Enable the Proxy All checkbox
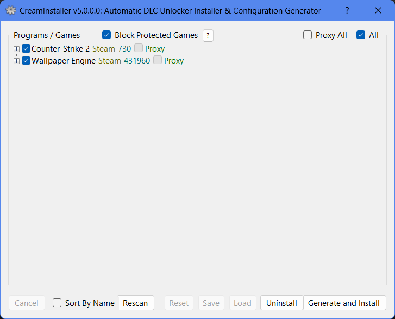Image resolution: width=395 pixels, height=319 pixels. (308, 35)
